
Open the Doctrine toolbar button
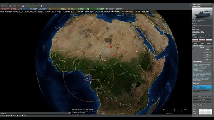(x=110, y=9)
